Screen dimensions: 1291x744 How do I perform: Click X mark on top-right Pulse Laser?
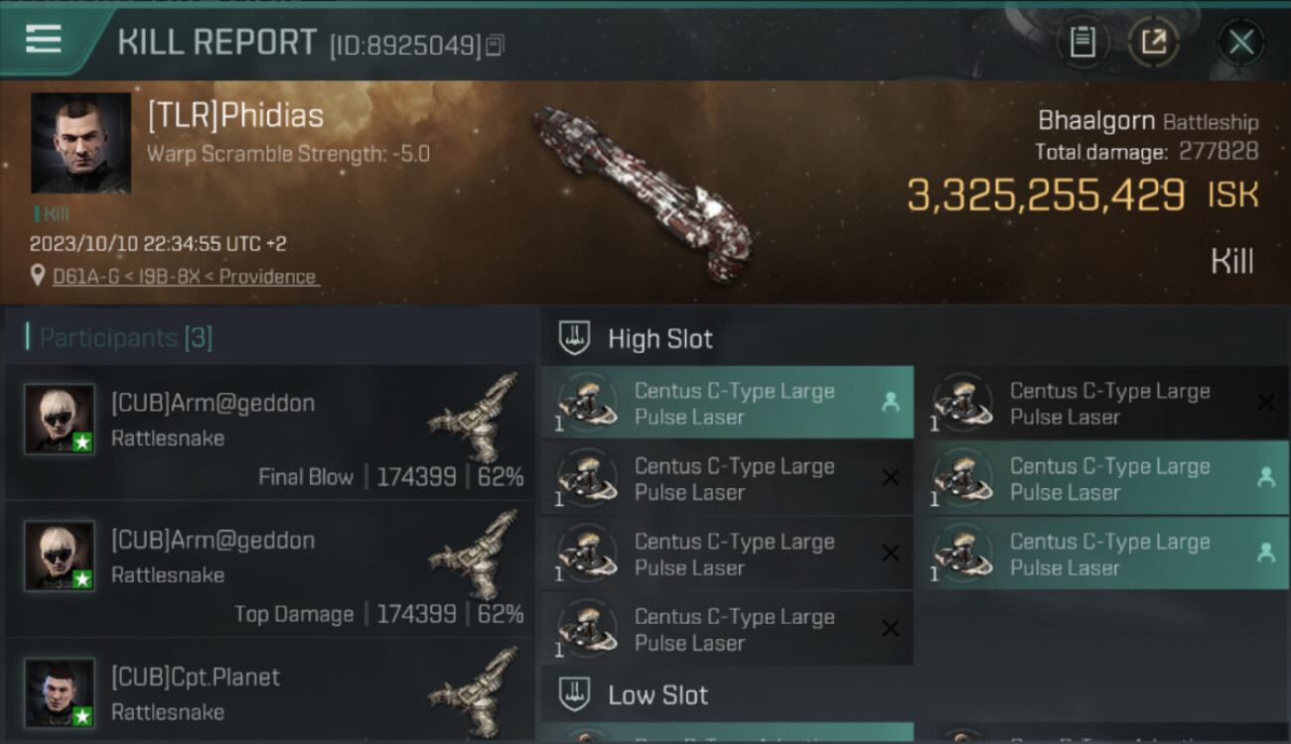pos(1266,403)
